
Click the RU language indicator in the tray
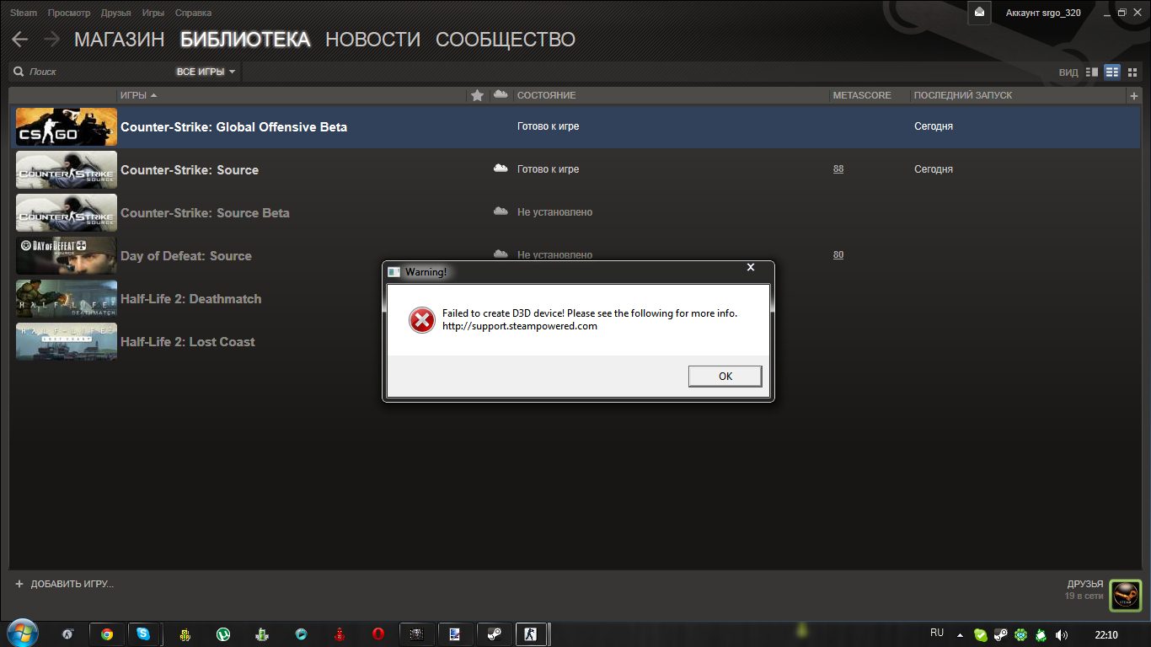click(x=937, y=633)
